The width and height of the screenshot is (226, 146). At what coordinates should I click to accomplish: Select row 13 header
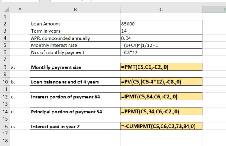[5, 104]
